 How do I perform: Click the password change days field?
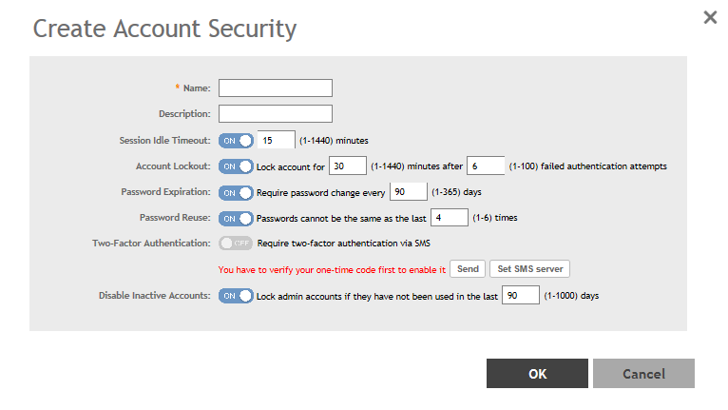point(409,192)
